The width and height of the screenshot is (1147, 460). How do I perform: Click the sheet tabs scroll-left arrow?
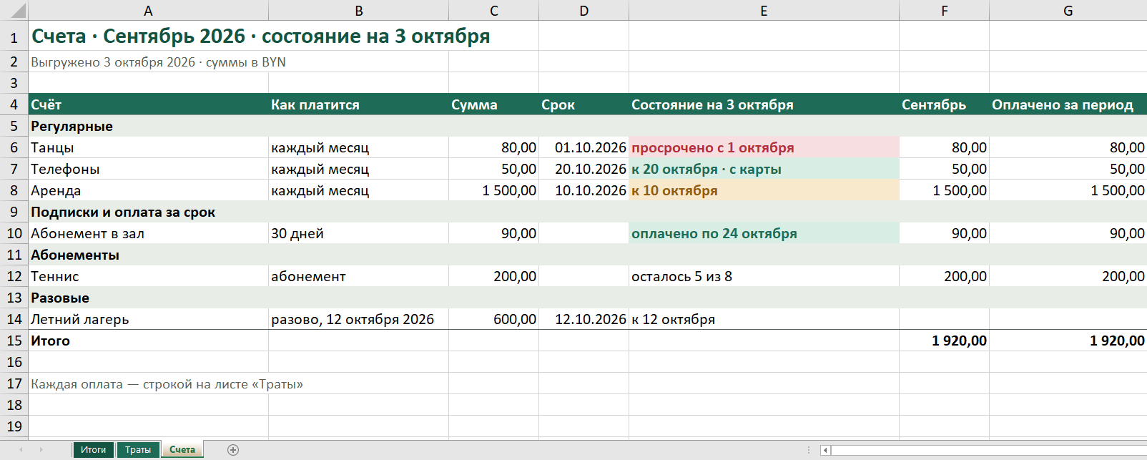[21, 450]
